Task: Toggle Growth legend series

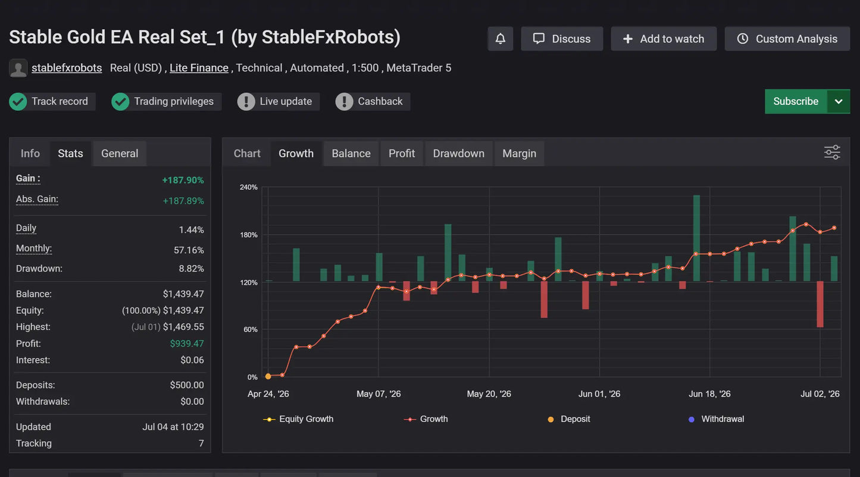Action: tap(426, 419)
